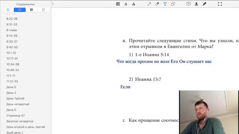Click the text 'Иоанна 15:7'
This screenshot has height=134, width=239.
(x=148, y=79)
